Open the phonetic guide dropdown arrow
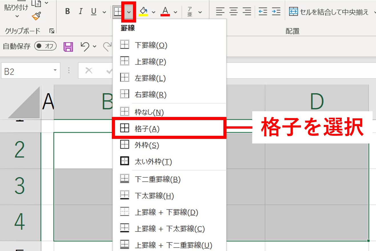The image size is (376, 251). [200, 12]
